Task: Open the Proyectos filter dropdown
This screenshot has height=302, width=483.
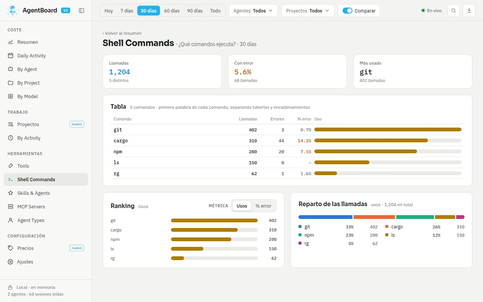Action: [x=308, y=11]
